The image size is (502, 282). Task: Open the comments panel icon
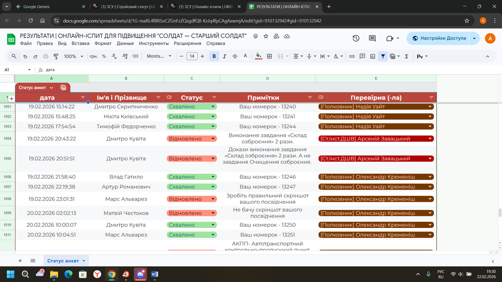[372, 38]
